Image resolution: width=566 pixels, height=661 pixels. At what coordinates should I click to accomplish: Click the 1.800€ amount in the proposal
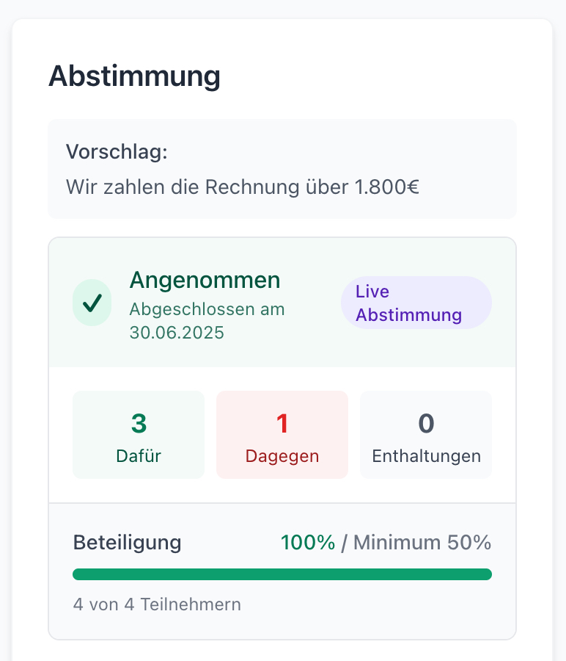pos(386,186)
